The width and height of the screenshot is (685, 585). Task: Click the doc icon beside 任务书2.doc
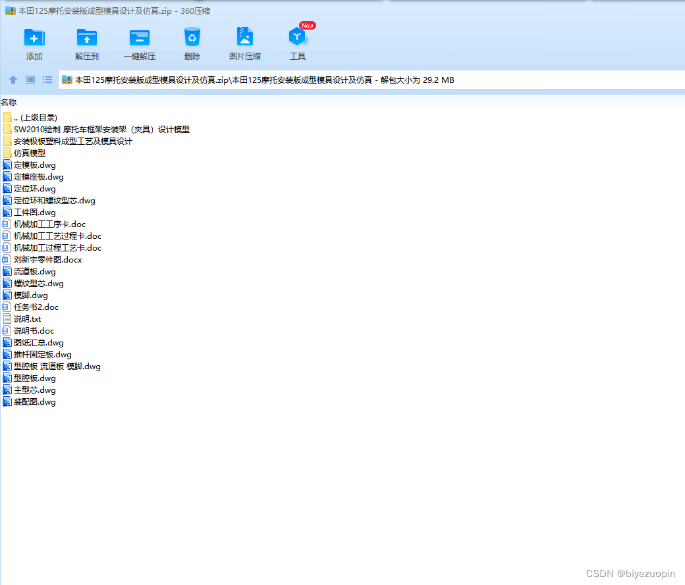point(6,307)
